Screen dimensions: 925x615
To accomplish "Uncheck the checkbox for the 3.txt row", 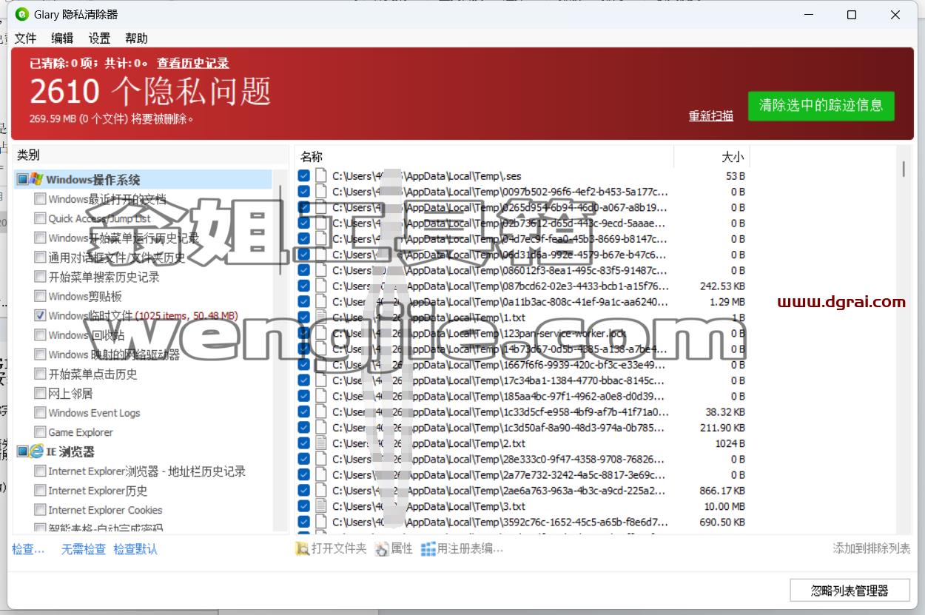I will [303, 506].
